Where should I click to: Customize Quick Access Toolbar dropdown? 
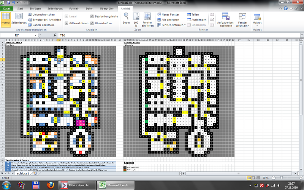coord(29,3)
